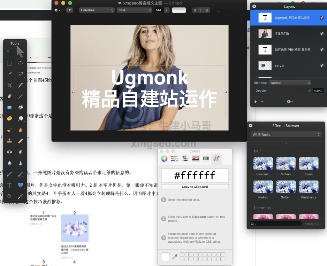The width and height of the screenshot is (327, 266).
Task: Select the Elliptical Marquee tool
Action: (x=20, y=63)
